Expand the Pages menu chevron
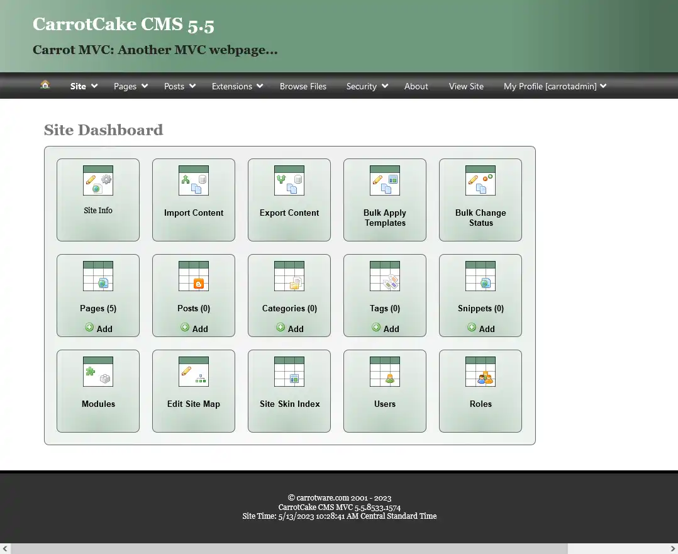 tap(145, 86)
